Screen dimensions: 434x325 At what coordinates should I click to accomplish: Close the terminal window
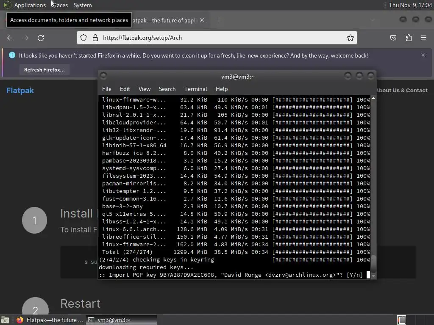(370, 75)
